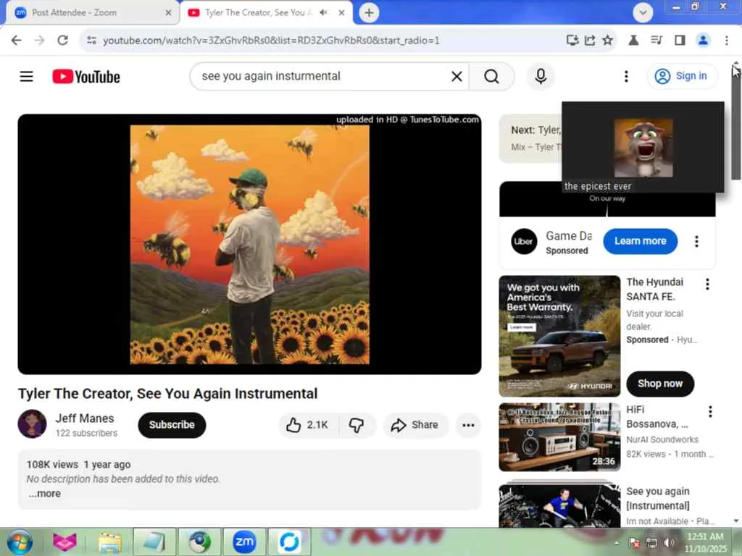742x556 pixels.
Task: Open more actions ellipsis under video
Action: (x=468, y=425)
